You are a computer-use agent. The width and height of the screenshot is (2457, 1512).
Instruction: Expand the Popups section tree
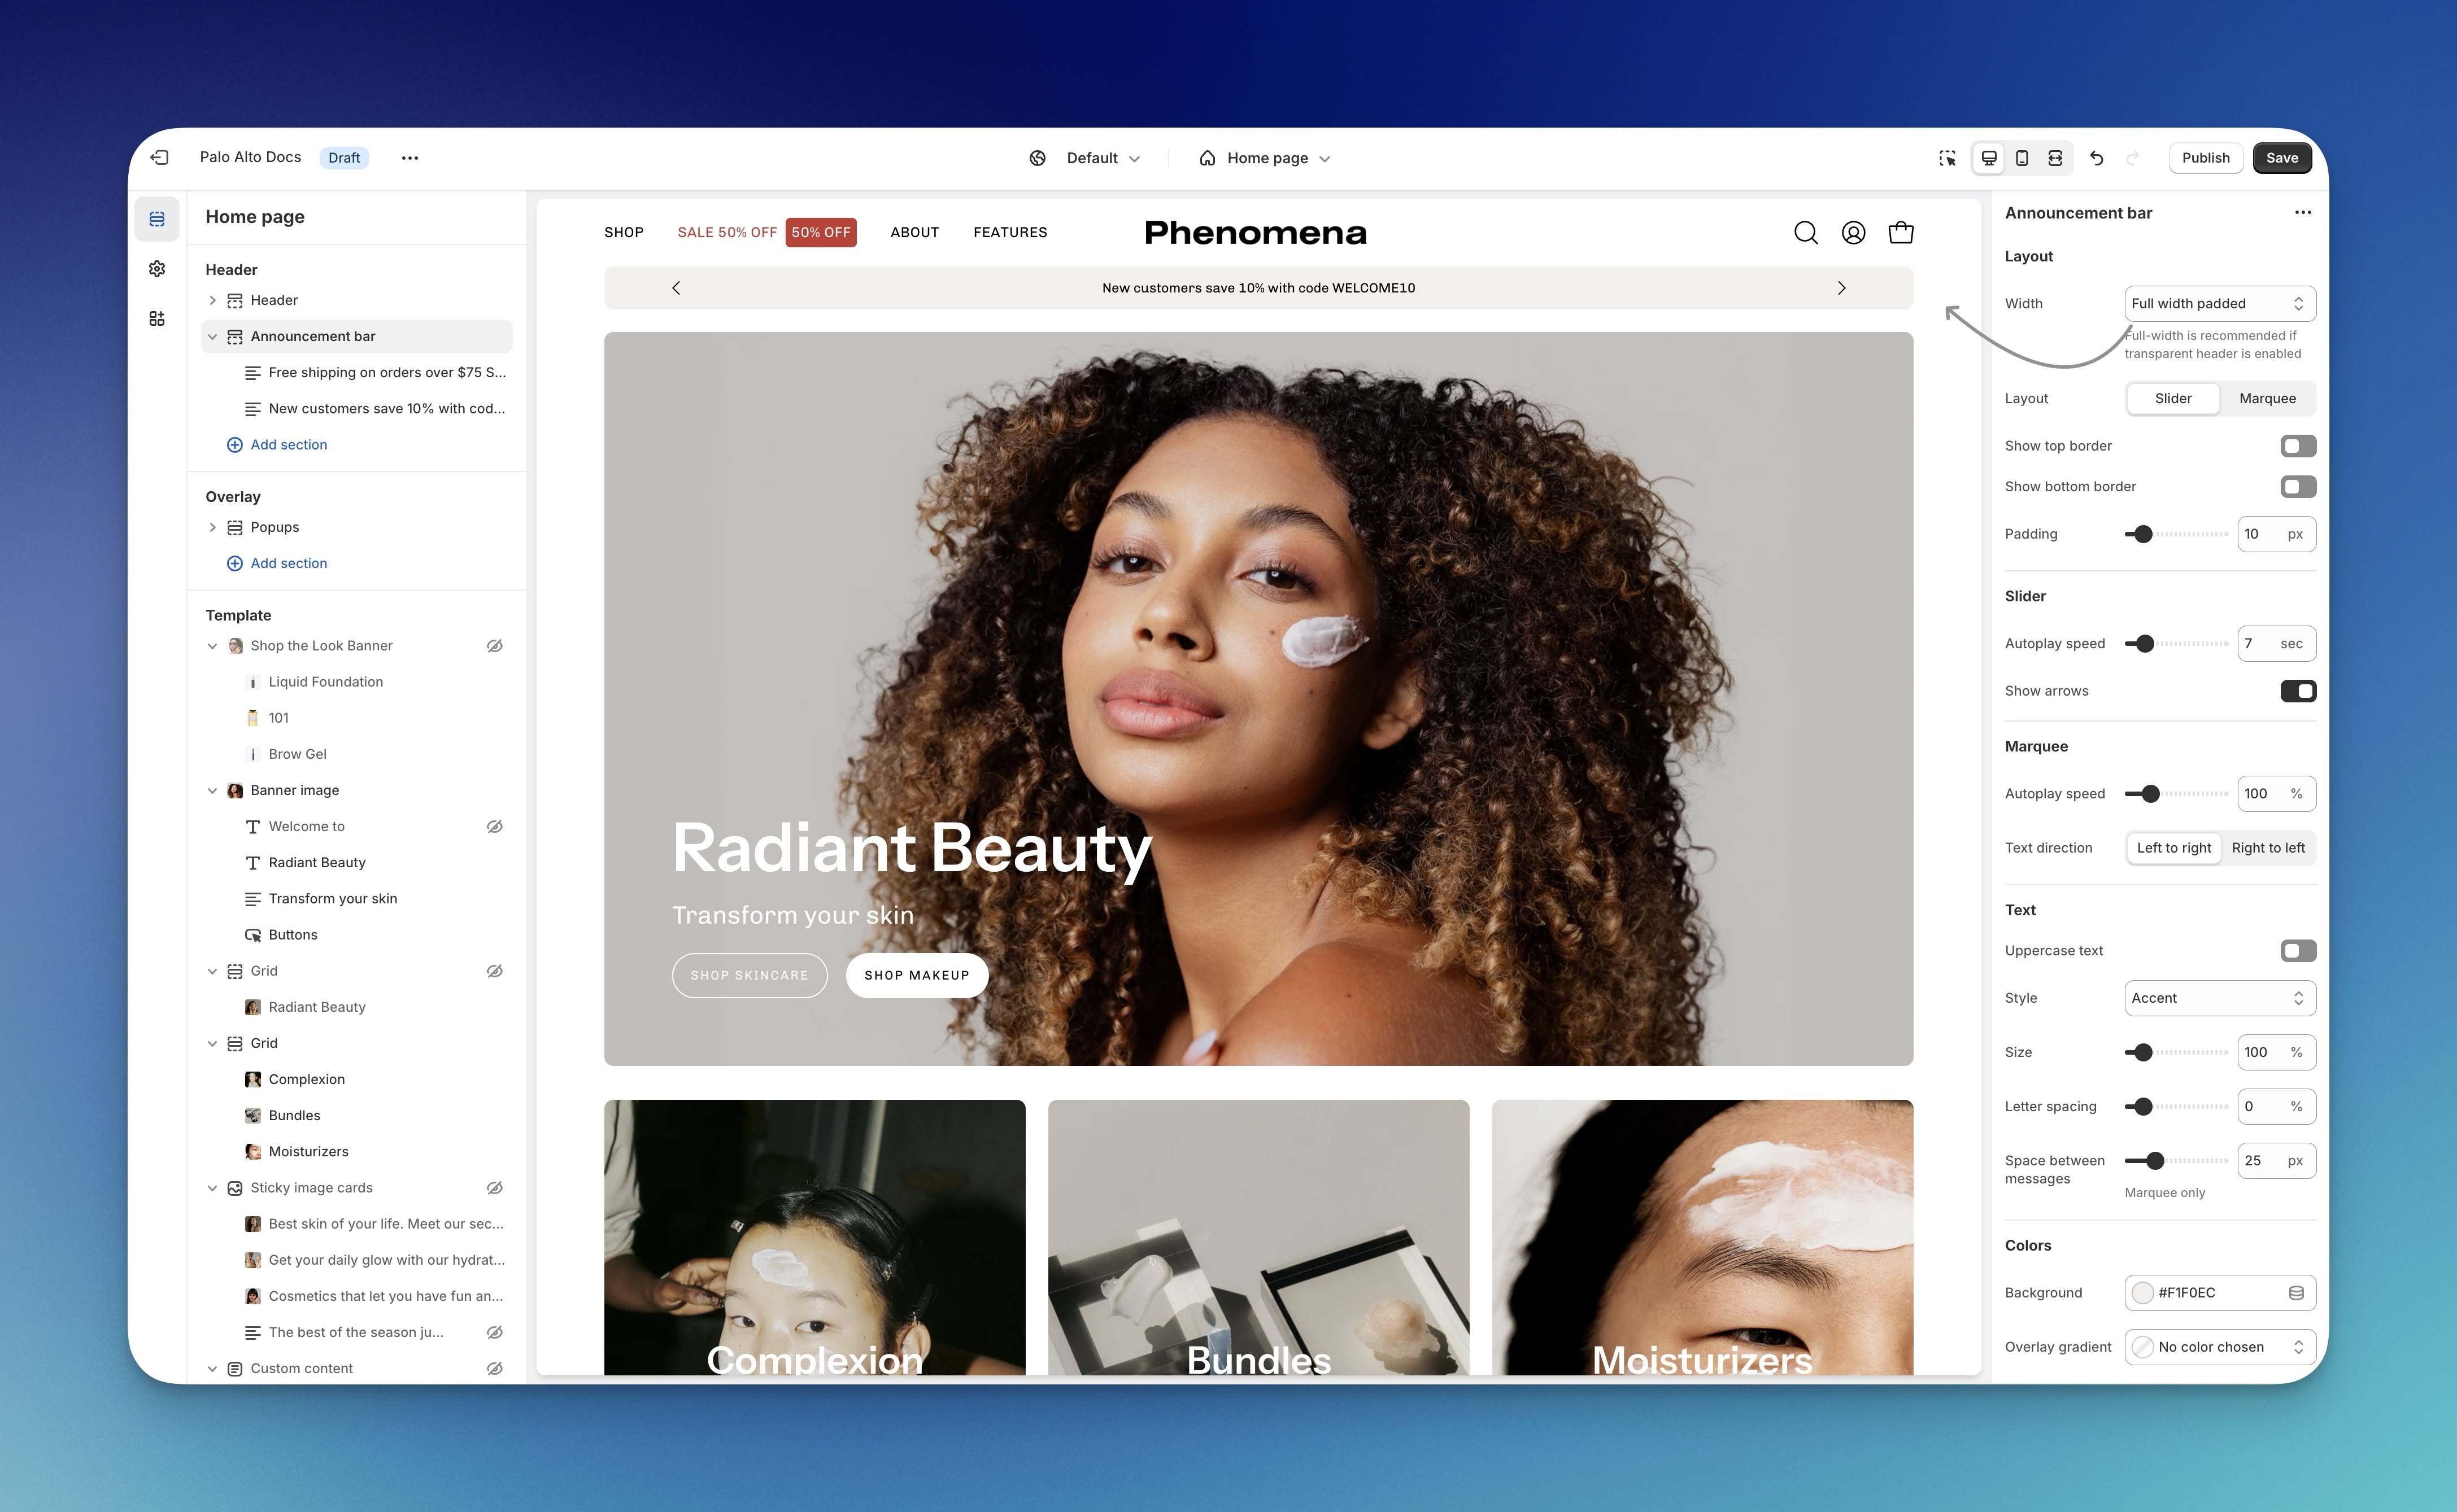coord(212,527)
